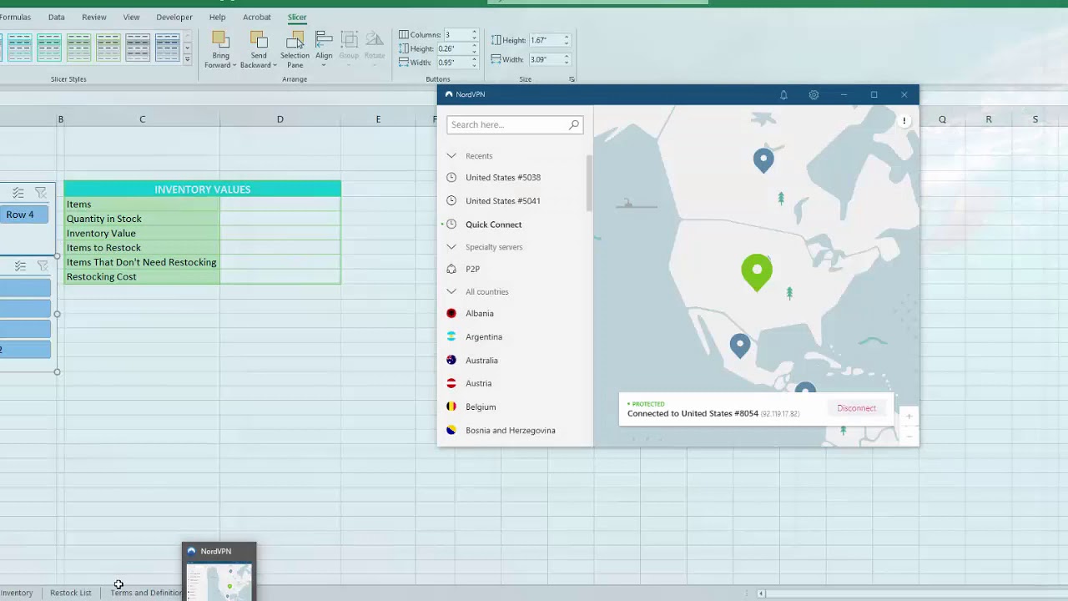The width and height of the screenshot is (1068, 601).
Task: Disconnect from the VPN server
Action: (856, 408)
